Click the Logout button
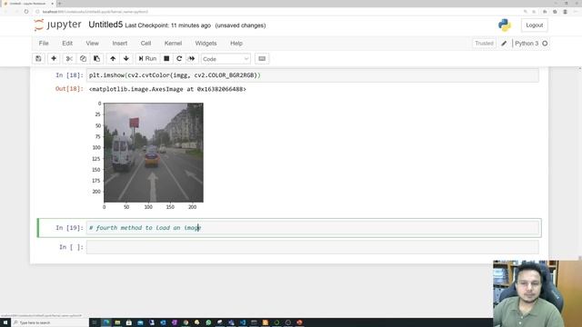The height and width of the screenshot is (327, 582). coord(534,25)
